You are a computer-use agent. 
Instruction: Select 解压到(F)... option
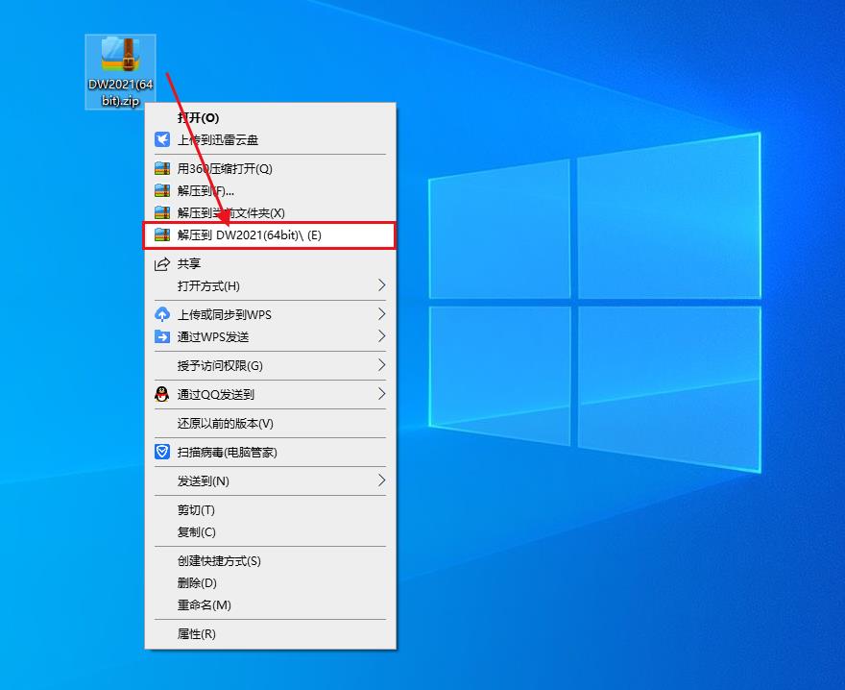click(271, 191)
